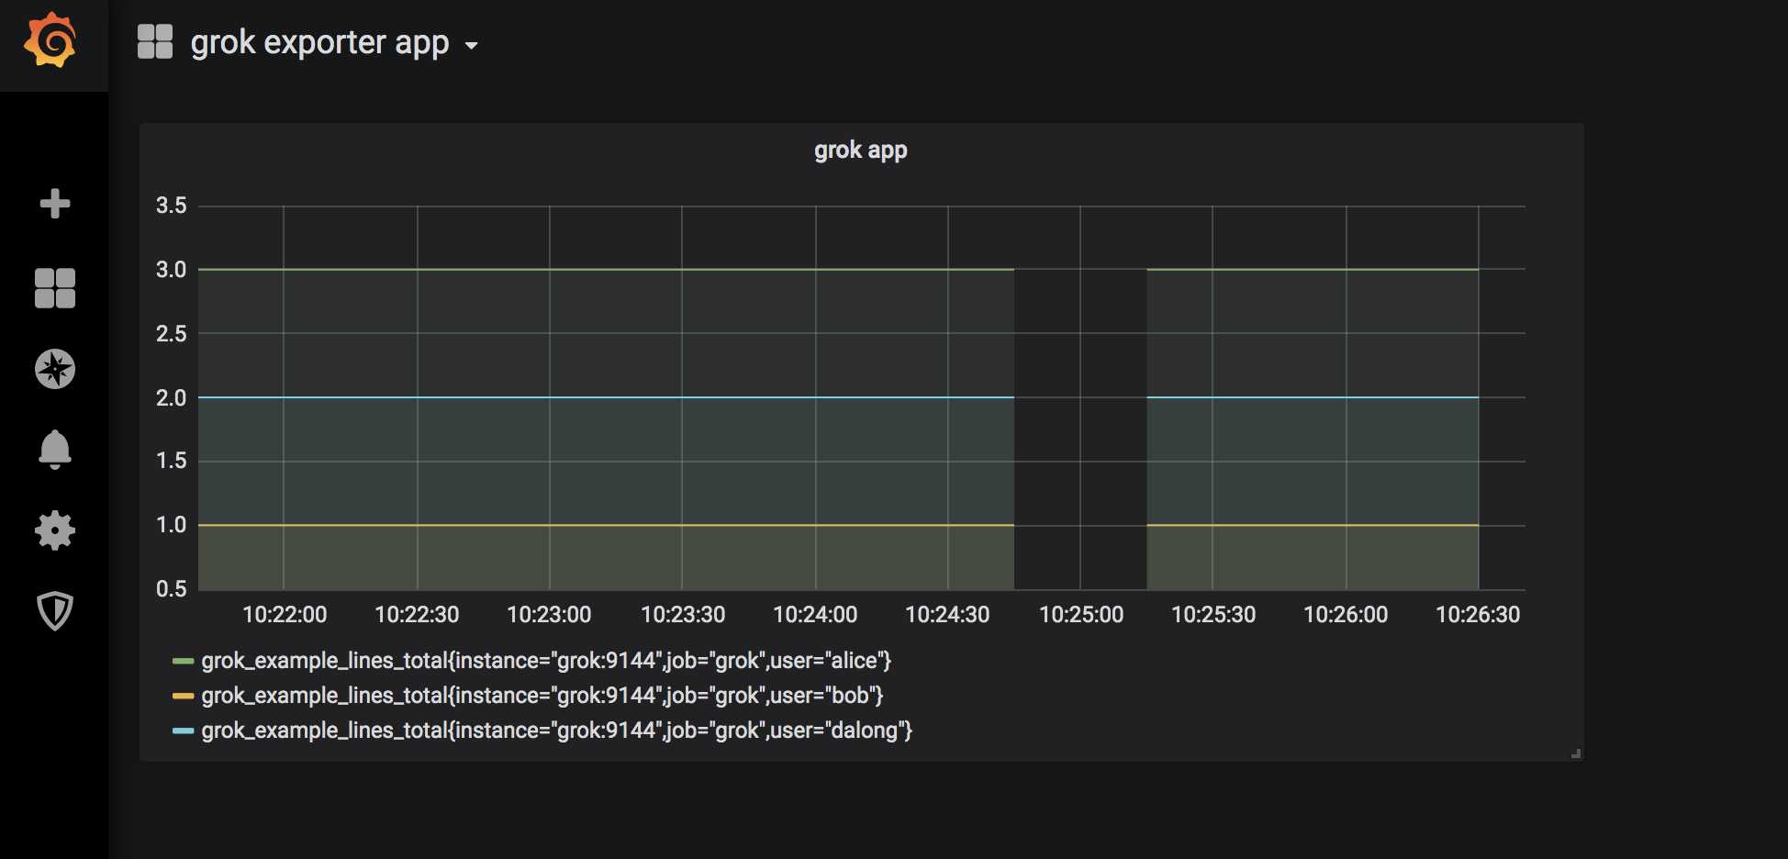The height and width of the screenshot is (859, 1788).
Task: Click the Grafana logo
Action: click(x=50, y=40)
